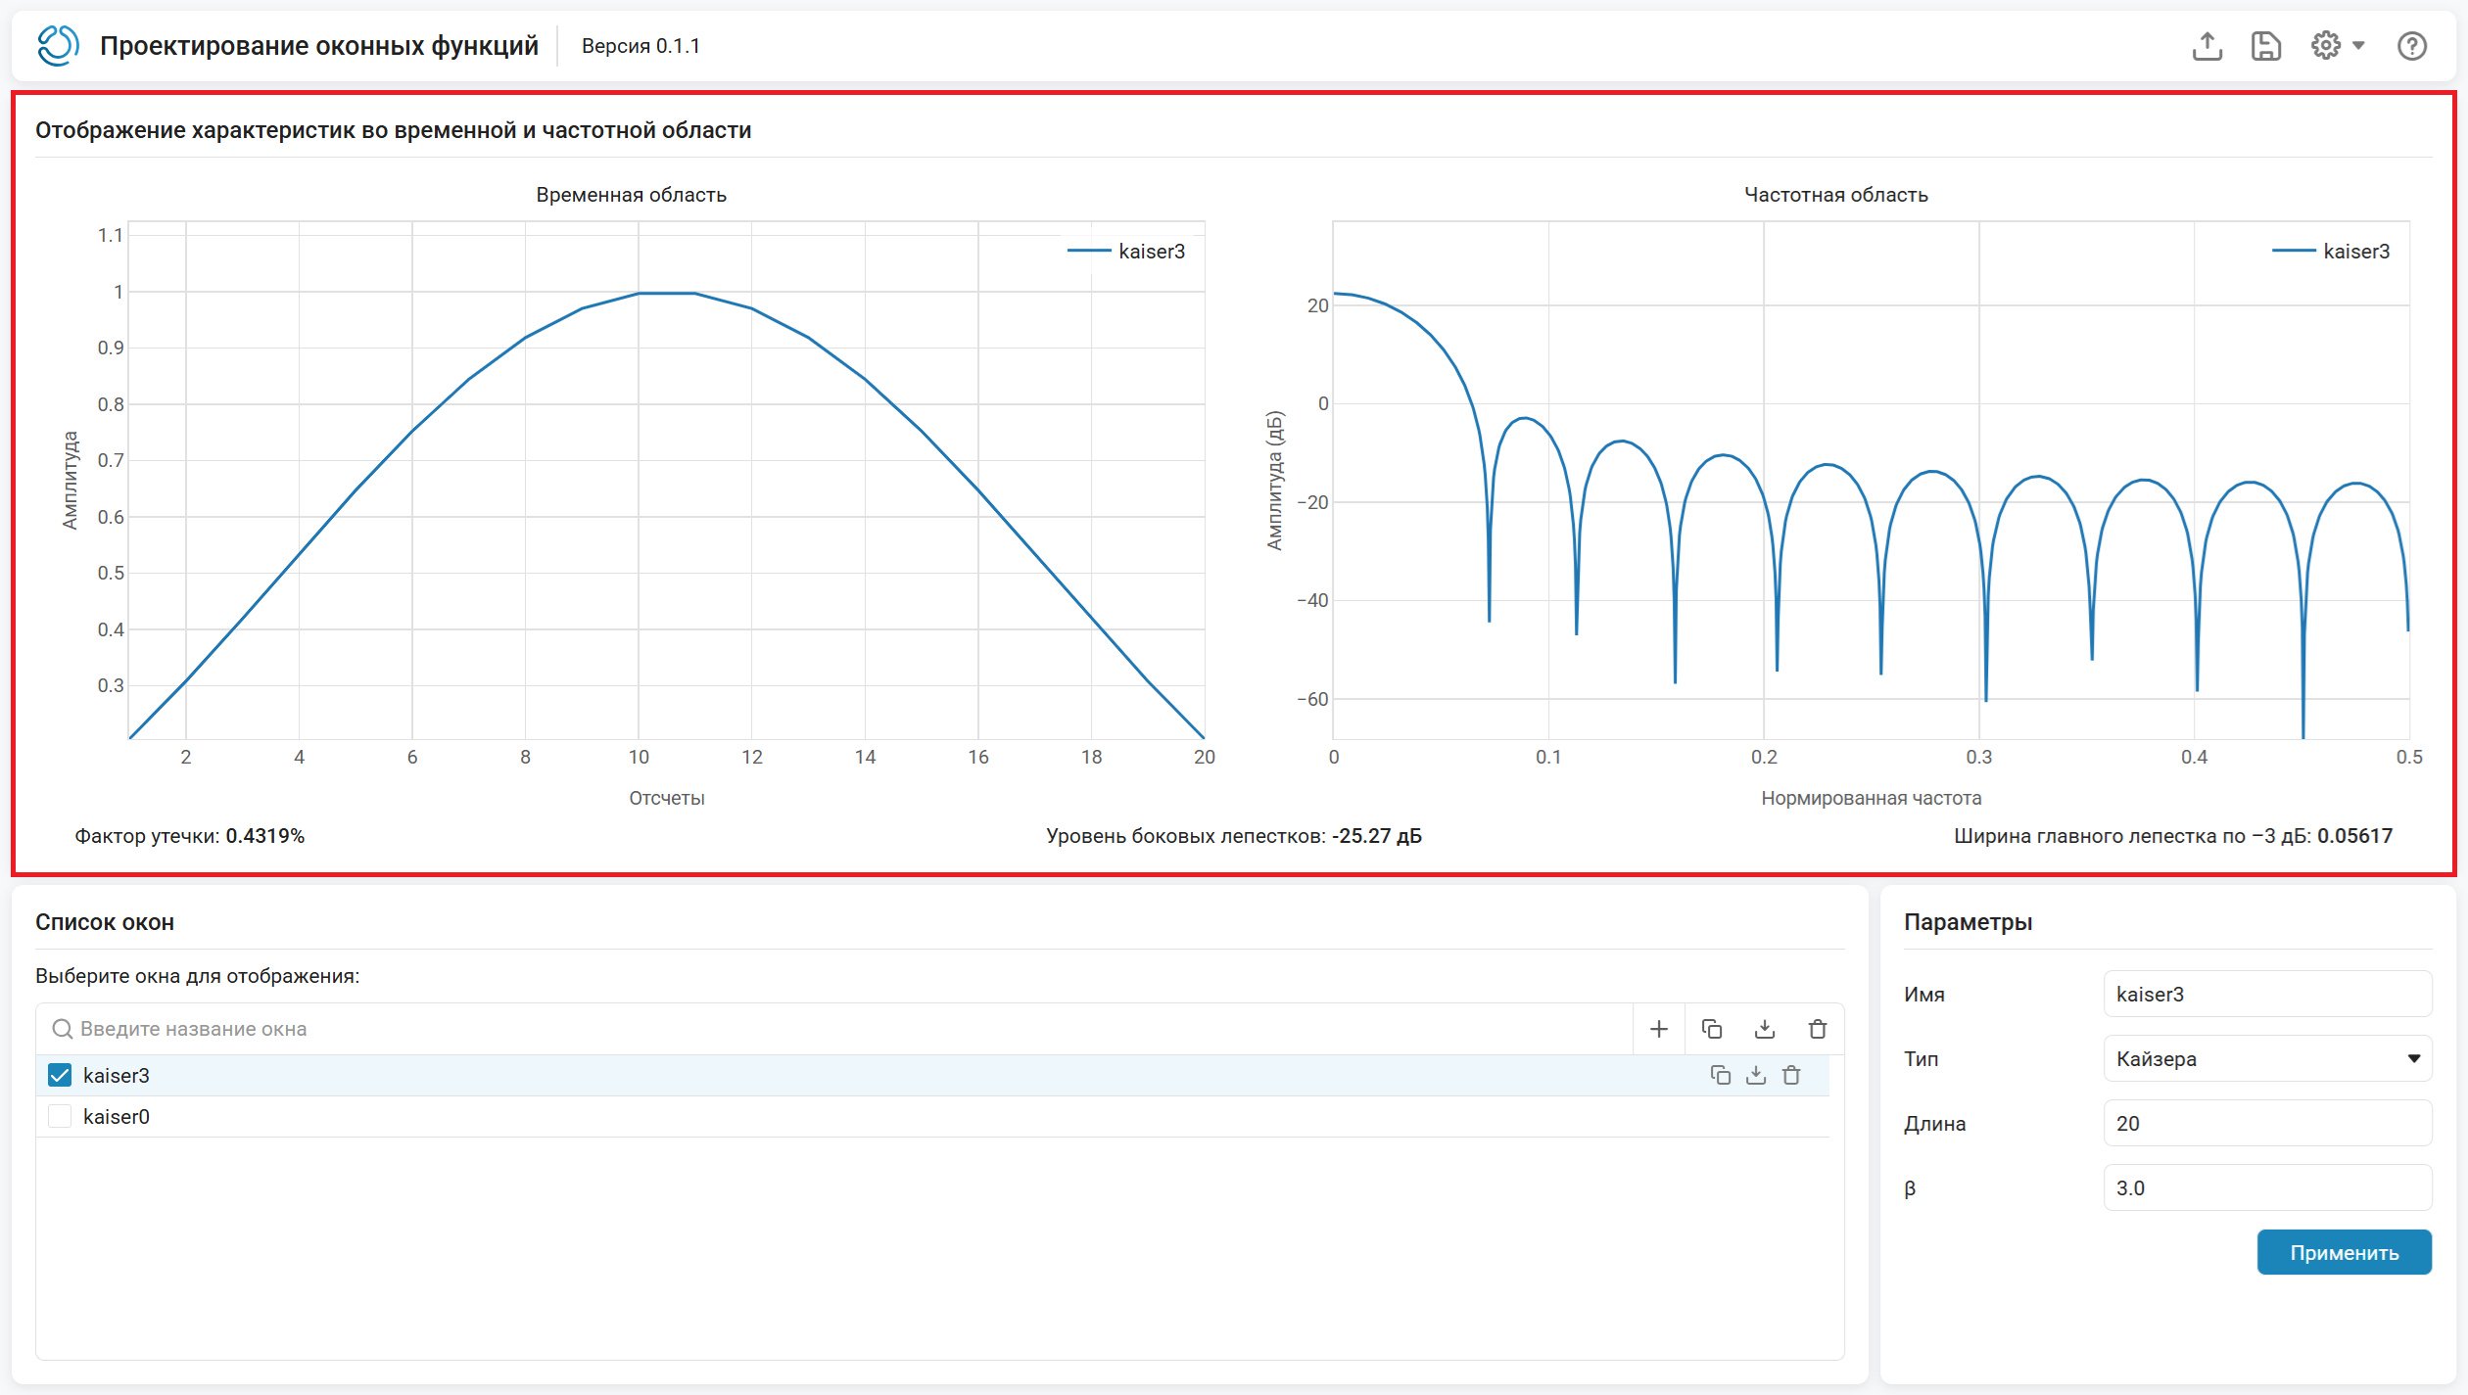The width and height of the screenshot is (2468, 1395).
Task: Expand the settings dropdown arrow
Action: [2358, 46]
